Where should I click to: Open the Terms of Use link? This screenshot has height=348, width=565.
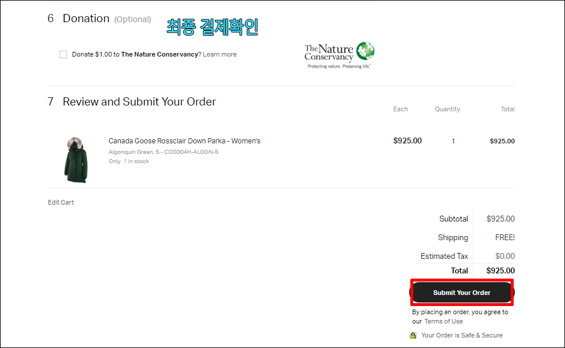click(x=444, y=321)
